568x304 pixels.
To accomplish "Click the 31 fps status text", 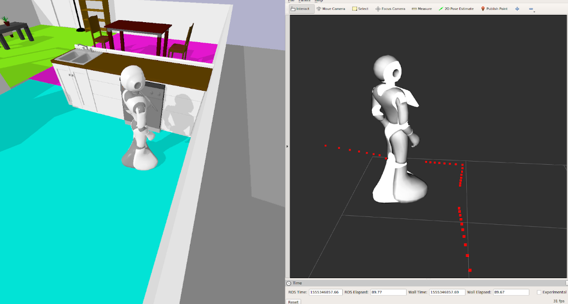I will 559,301.
